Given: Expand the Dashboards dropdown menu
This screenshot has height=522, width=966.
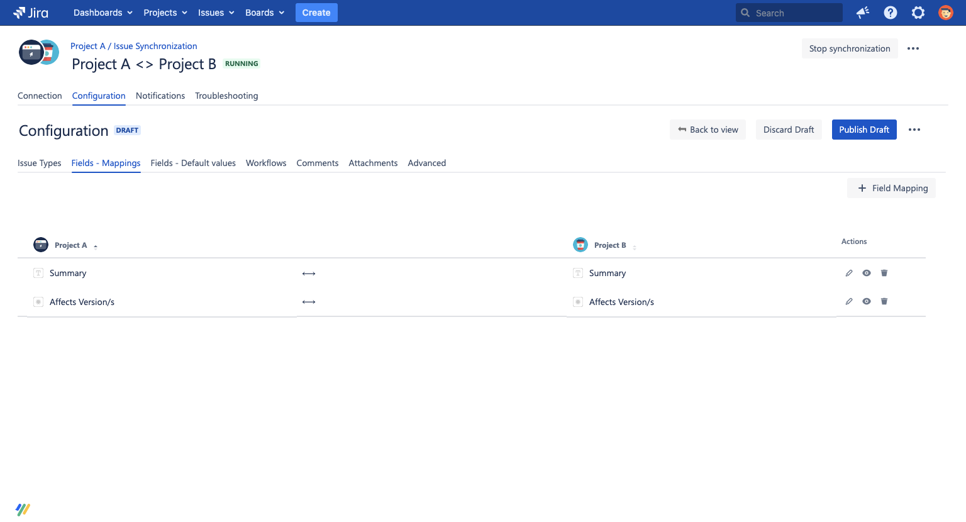Looking at the screenshot, I should [x=103, y=13].
